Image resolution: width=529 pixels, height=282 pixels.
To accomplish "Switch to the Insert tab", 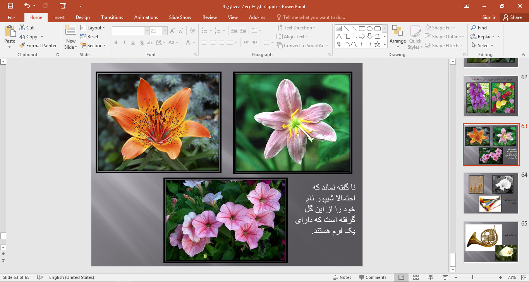I will (x=59, y=17).
